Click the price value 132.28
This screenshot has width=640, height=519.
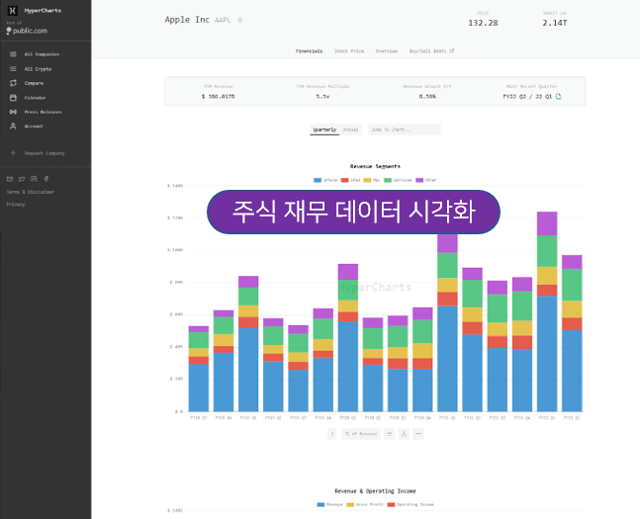click(x=483, y=23)
